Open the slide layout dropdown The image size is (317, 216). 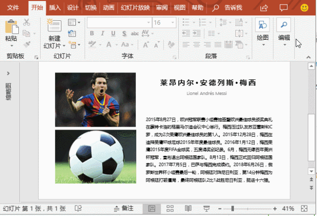coord(74,22)
